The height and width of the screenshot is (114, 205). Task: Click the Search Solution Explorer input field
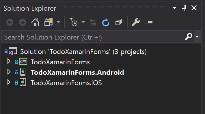[x=94, y=37]
